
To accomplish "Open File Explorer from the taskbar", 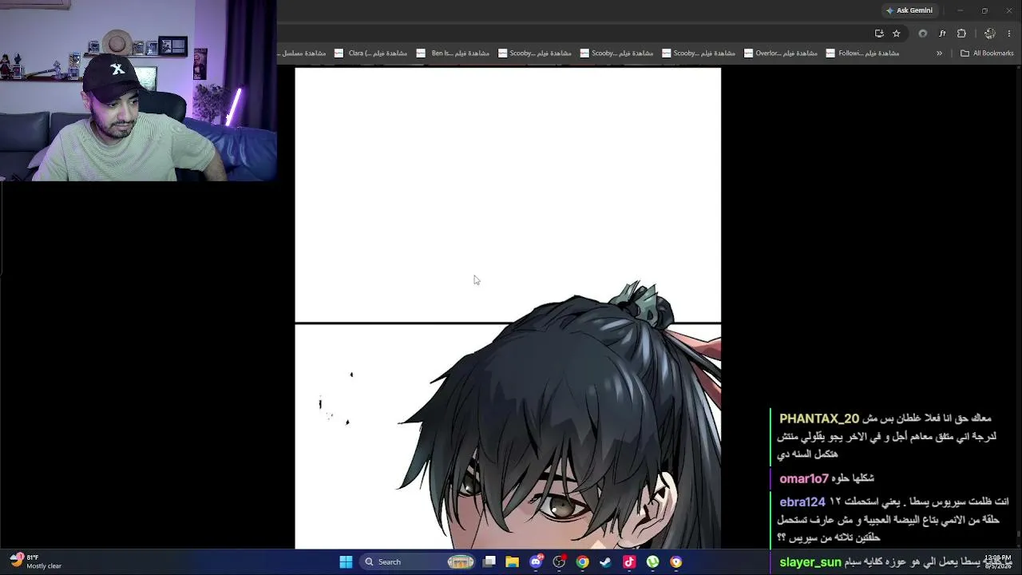I will coord(513,562).
